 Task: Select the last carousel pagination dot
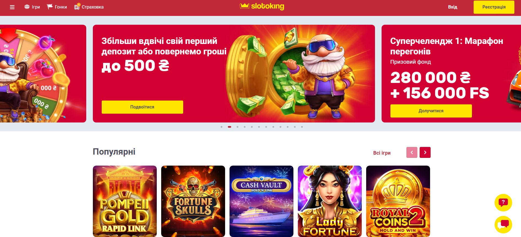pyautogui.click(x=302, y=127)
